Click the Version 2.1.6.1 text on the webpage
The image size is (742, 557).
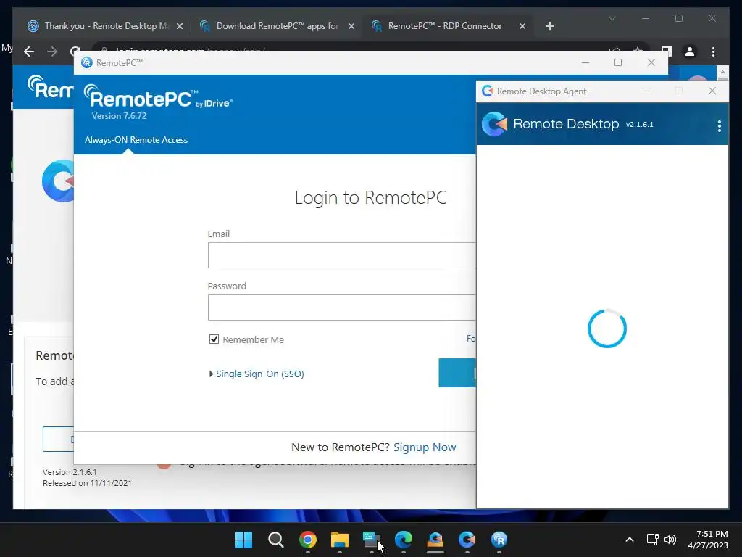pyautogui.click(x=70, y=471)
